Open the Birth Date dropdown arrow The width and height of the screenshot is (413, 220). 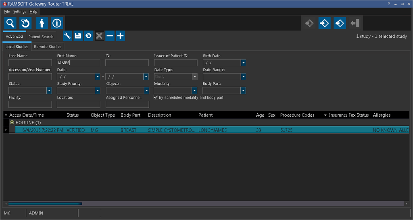[243, 63]
